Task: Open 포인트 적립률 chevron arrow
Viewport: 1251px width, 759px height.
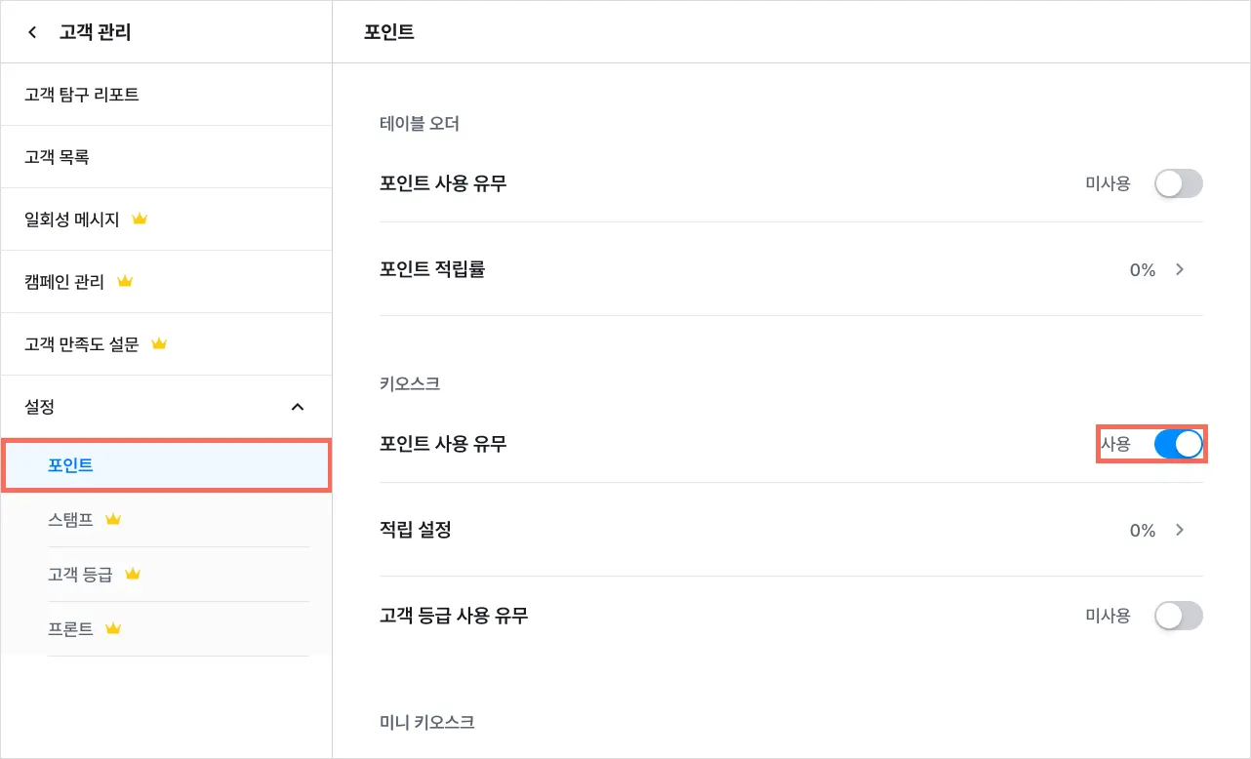Action: pos(1180,270)
